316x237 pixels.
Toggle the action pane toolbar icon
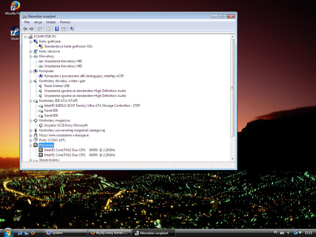(63, 29)
